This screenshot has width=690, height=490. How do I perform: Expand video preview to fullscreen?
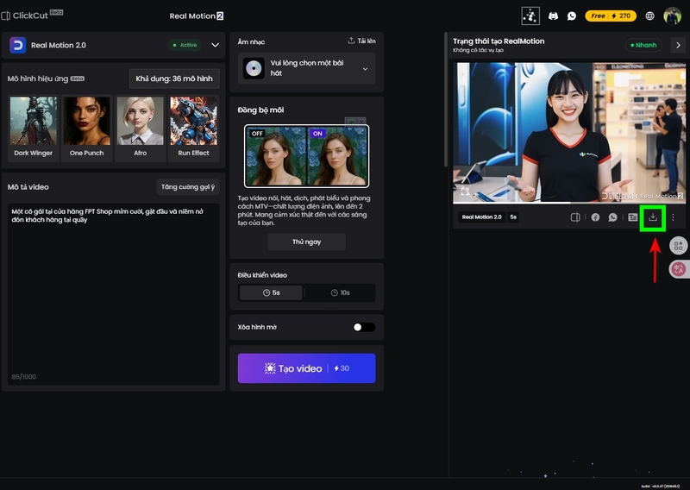click(465, 192)
